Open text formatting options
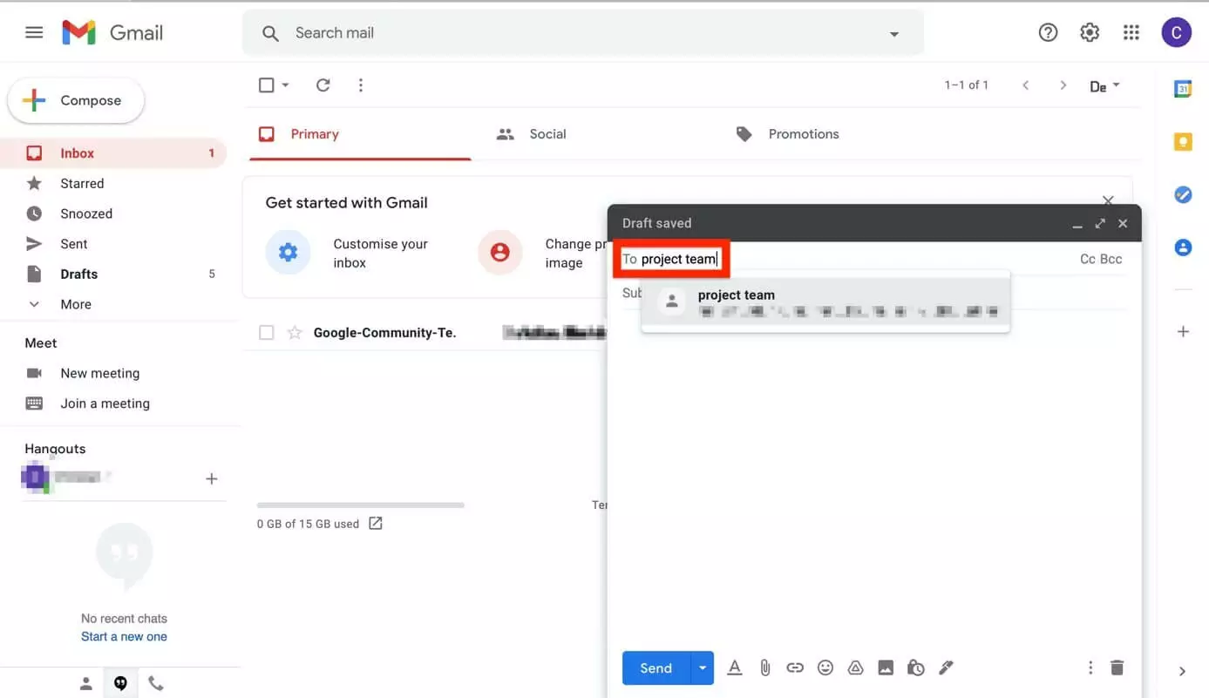Image resolution: width=1209 pixels, height=698 pixels. point(735,668)
